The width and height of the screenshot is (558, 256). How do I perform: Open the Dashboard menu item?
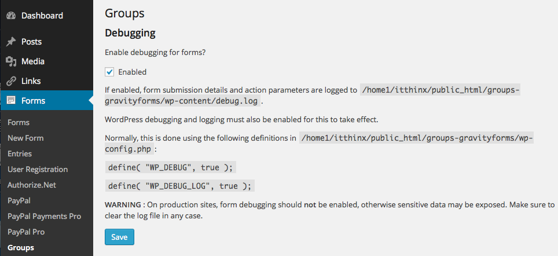pyautogui.click(x=47, y=16)
